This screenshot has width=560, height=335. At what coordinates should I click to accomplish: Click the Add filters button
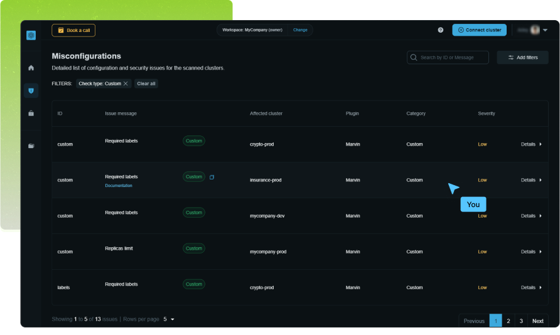pyautogui.click(x=522, y=58)
